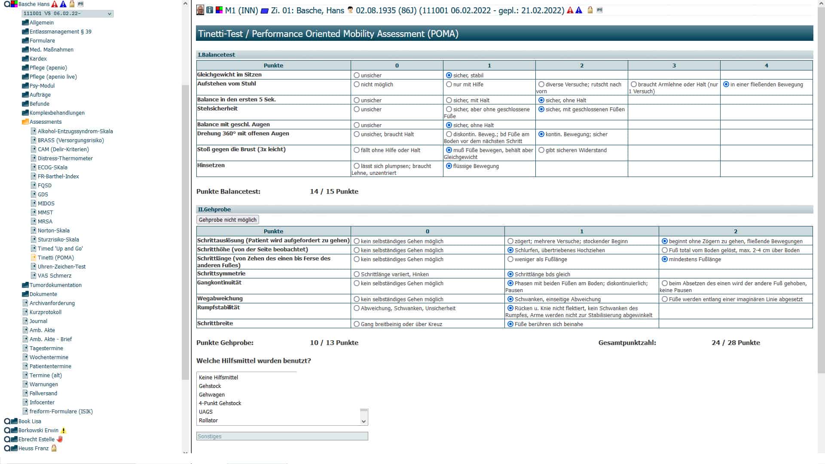Image resolution: width=825 pixels, height=464 pixels.
Task: Choose 'kein selbständiges Gehen möglich' for Wegabweichung
Action: 356,299
